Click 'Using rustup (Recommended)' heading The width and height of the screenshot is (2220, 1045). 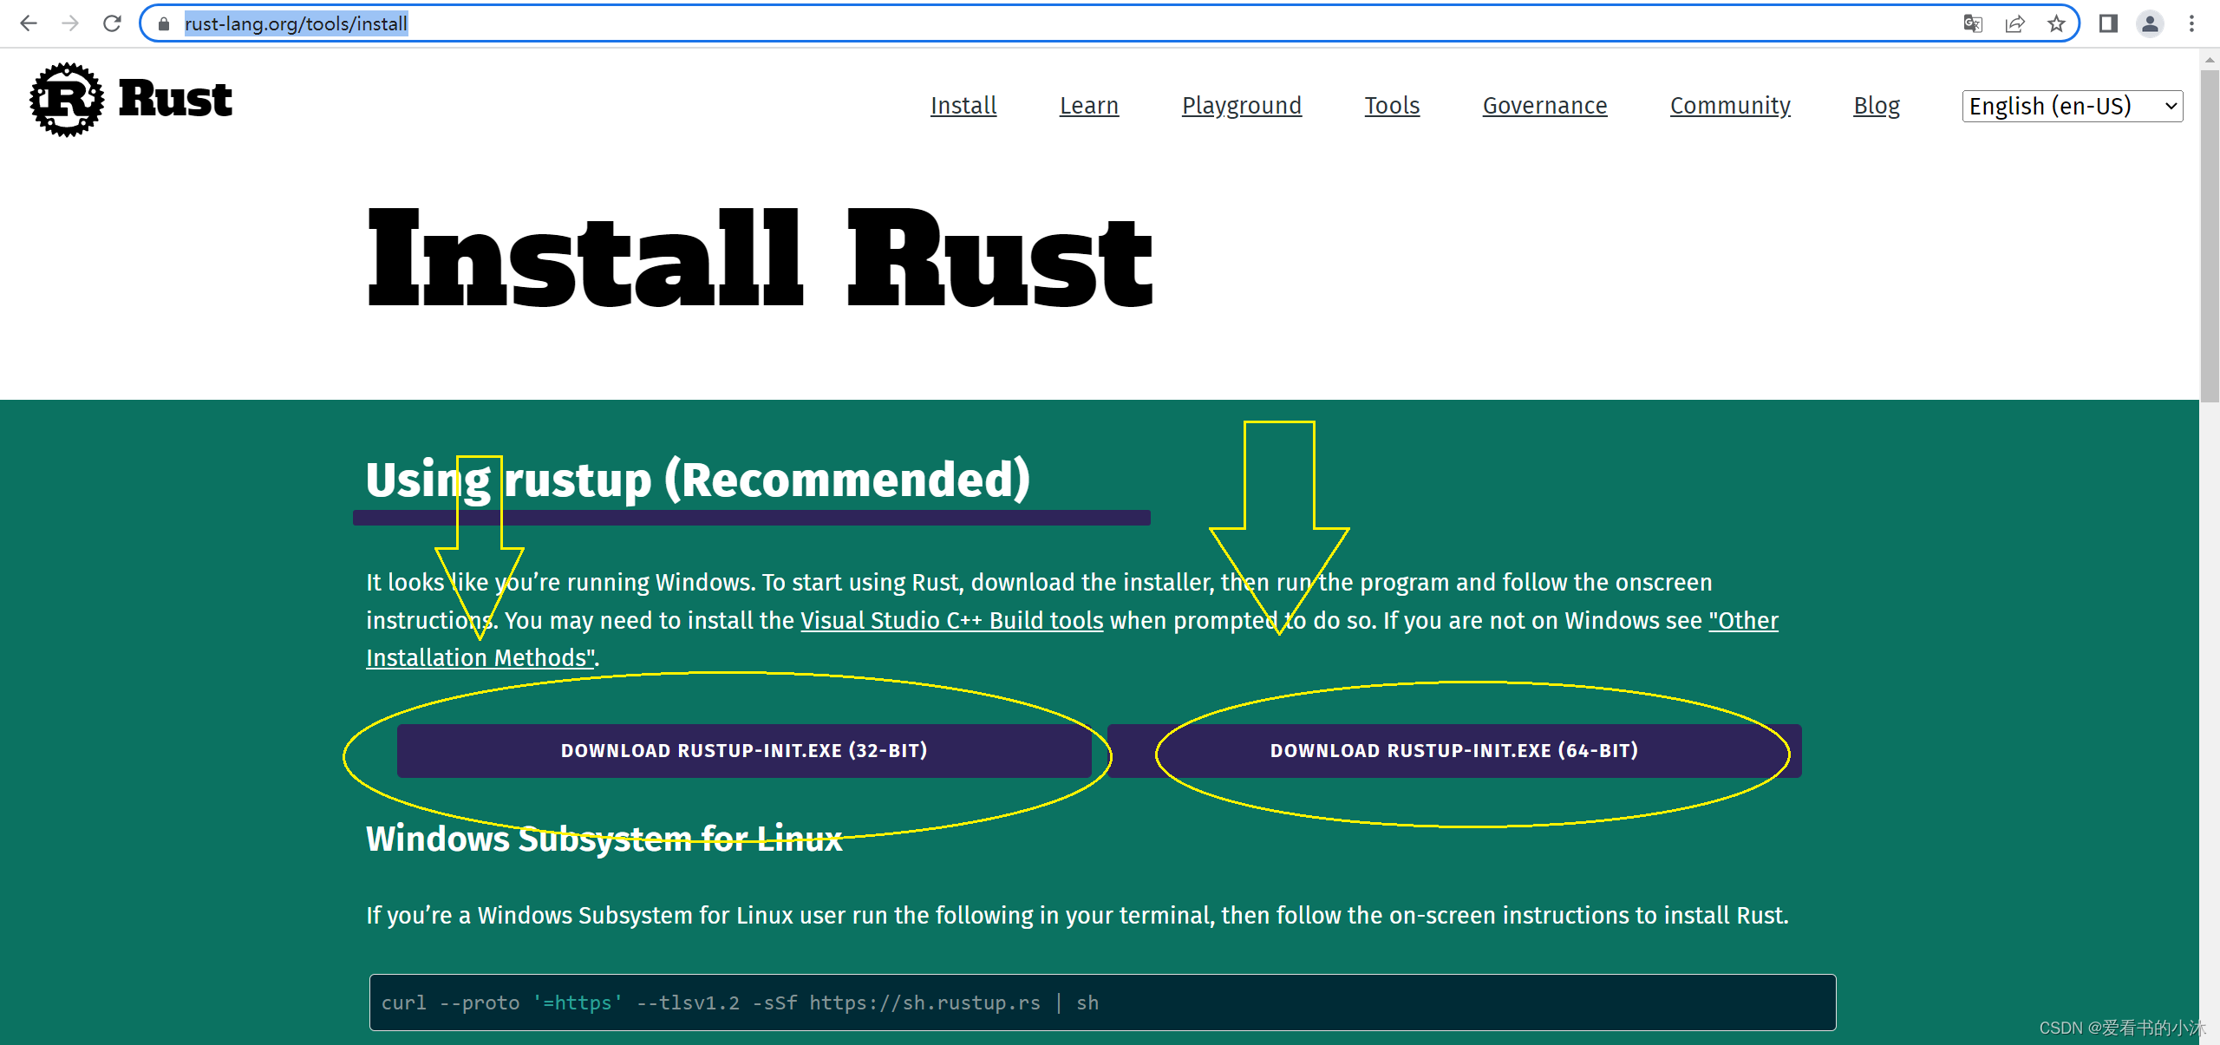click(698, 480)
